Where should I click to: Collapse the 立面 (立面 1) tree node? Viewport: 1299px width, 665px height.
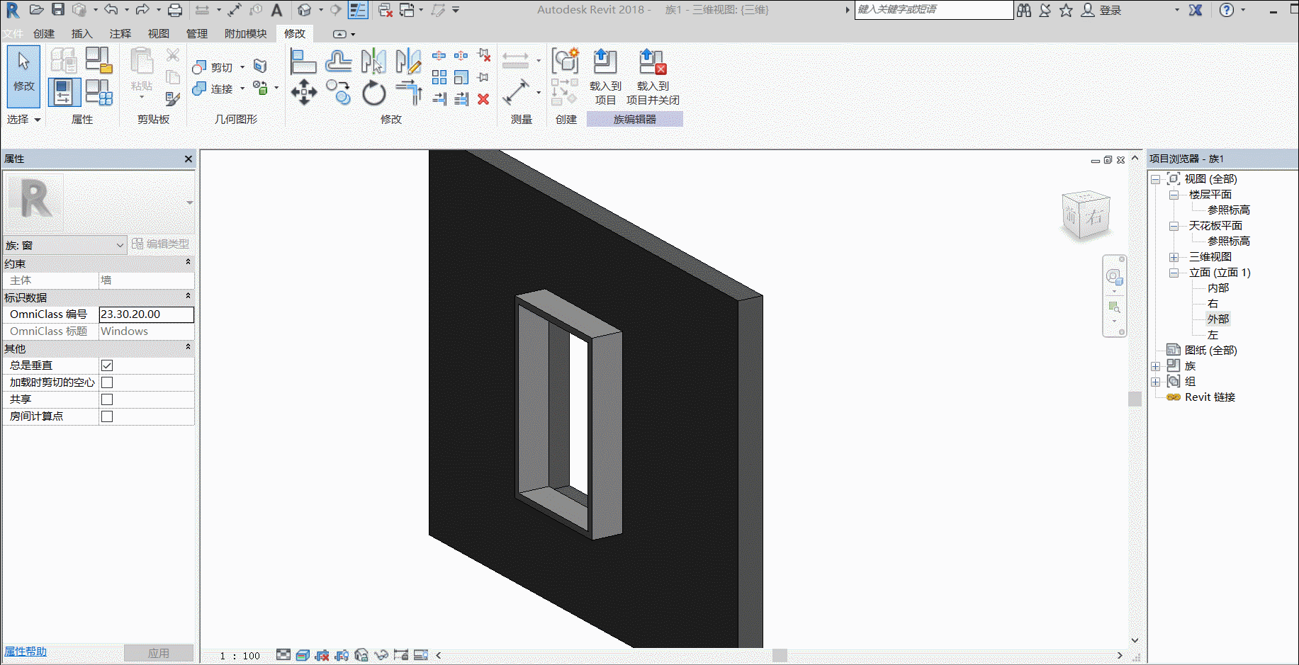tap(1174, 273)
